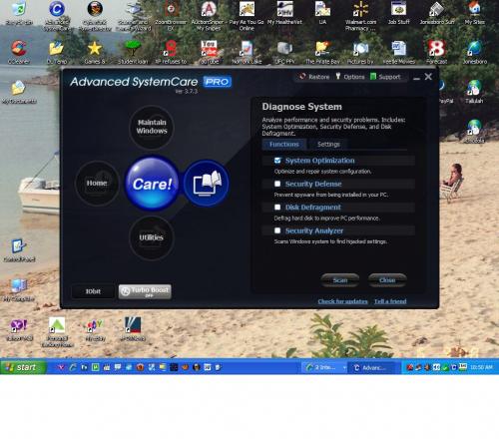Select the Functions tab
Viewport: 499px width, 439px height.
[x=284, y=144]
